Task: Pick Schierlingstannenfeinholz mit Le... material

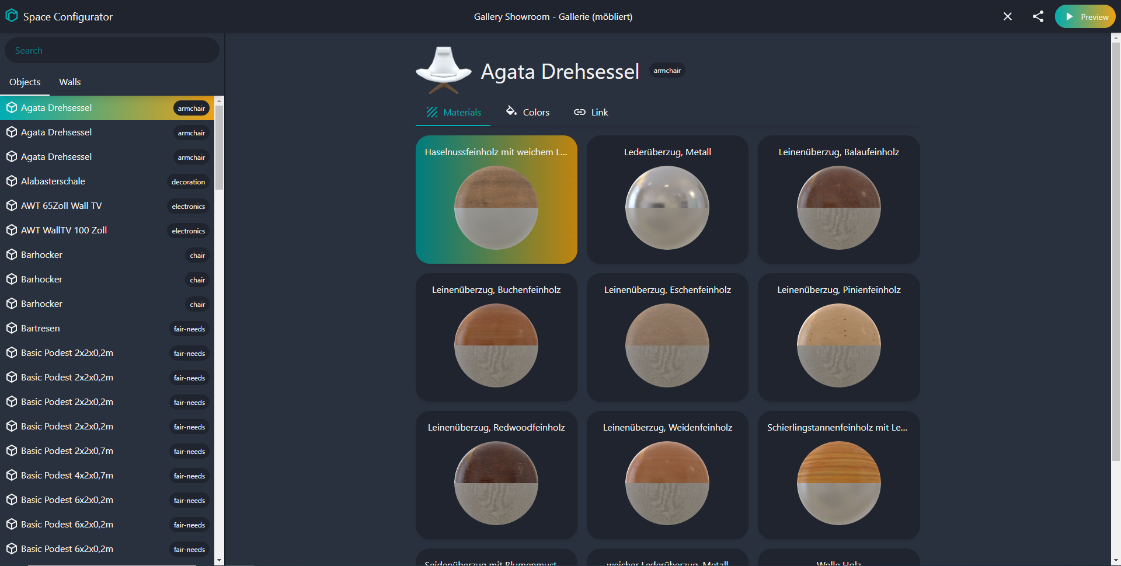Action: pos(839,475)
